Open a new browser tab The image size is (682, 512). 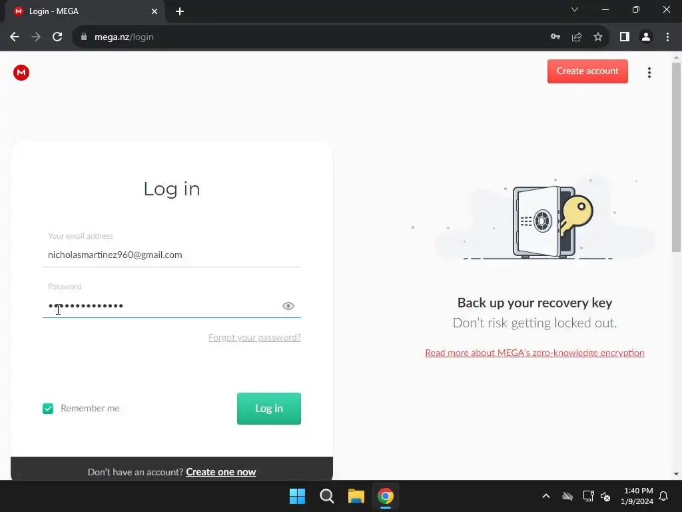point(180,11)
